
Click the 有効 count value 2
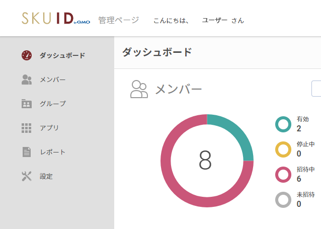299,129
